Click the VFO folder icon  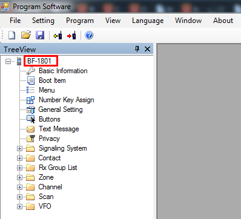coord(30,206)
